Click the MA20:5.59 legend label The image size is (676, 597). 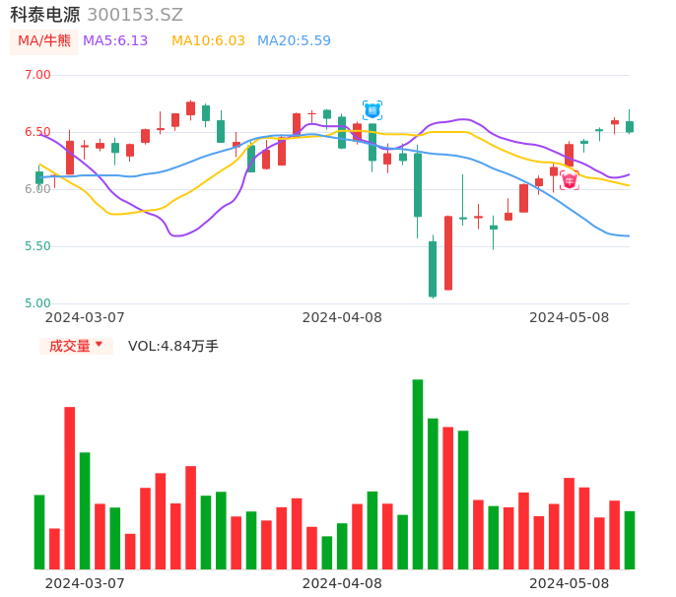pyautogui.click(x=294, y=41)
